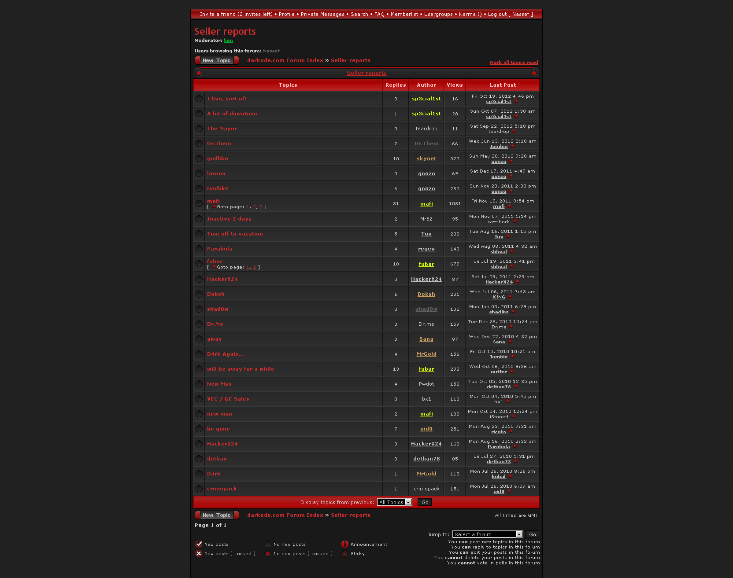Open moderator 'hen' profile link
Viewport: 733px width, 578px height.
pos(228,40)
